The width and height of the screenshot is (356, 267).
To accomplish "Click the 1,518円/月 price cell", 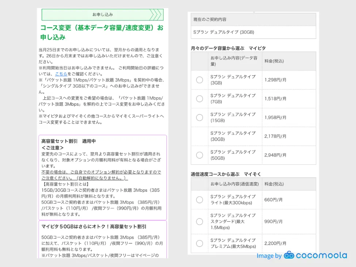I will coord(289,99).
